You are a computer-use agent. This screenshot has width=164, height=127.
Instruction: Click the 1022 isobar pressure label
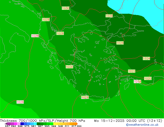(x=132, y=71)
